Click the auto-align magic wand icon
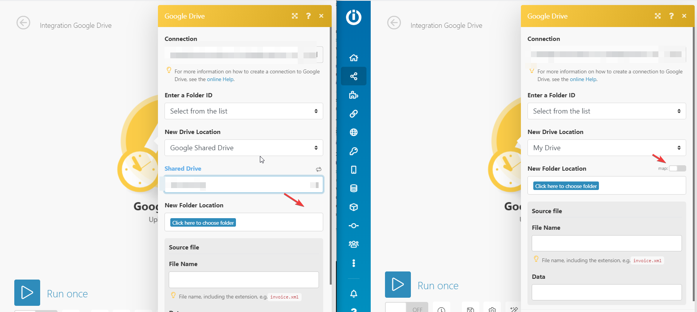 (x=514, y=309)
